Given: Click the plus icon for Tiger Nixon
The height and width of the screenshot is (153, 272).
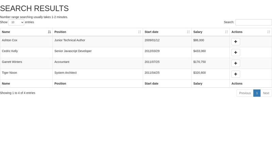Looking at the screenshot, I should tap(236, 74).
